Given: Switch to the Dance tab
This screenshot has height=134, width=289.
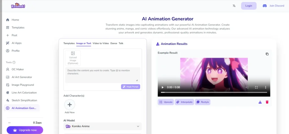Looking at the screenshot, I should [114, 43].
